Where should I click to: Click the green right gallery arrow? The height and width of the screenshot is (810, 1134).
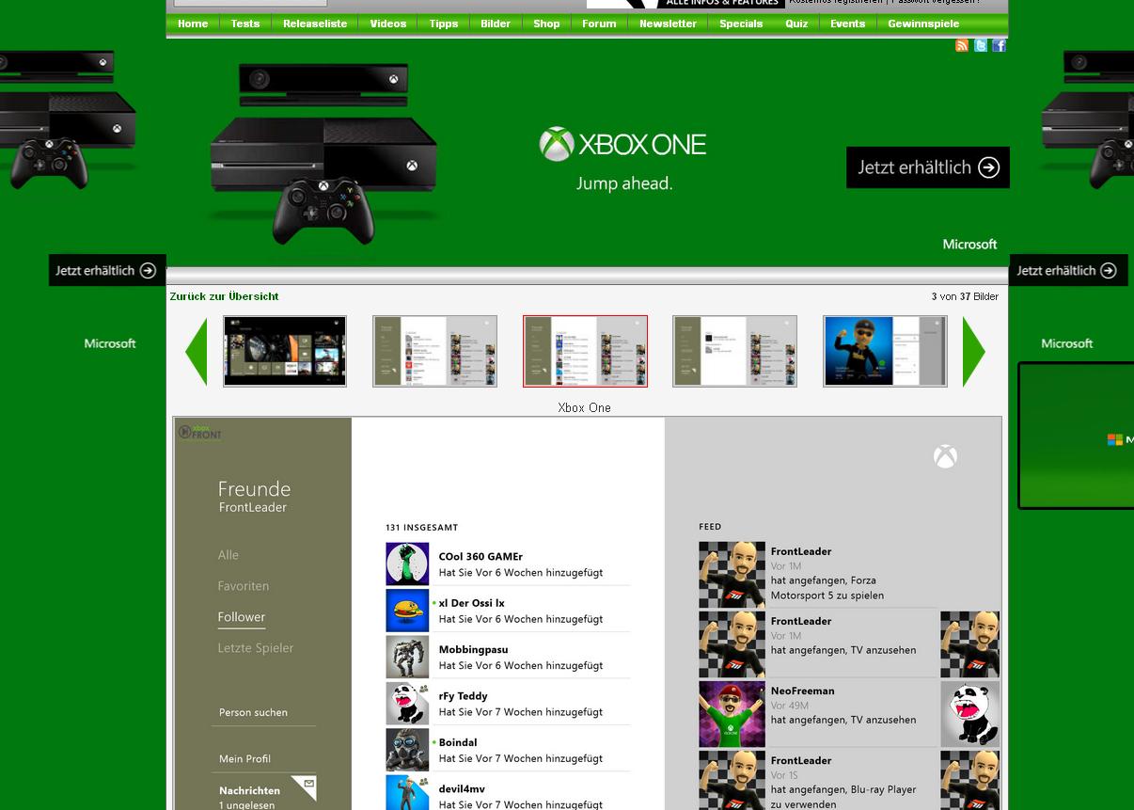pos(973,352)
